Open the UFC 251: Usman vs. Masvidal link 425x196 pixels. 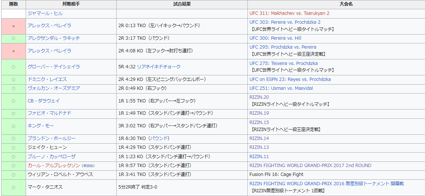click(281, 88)
